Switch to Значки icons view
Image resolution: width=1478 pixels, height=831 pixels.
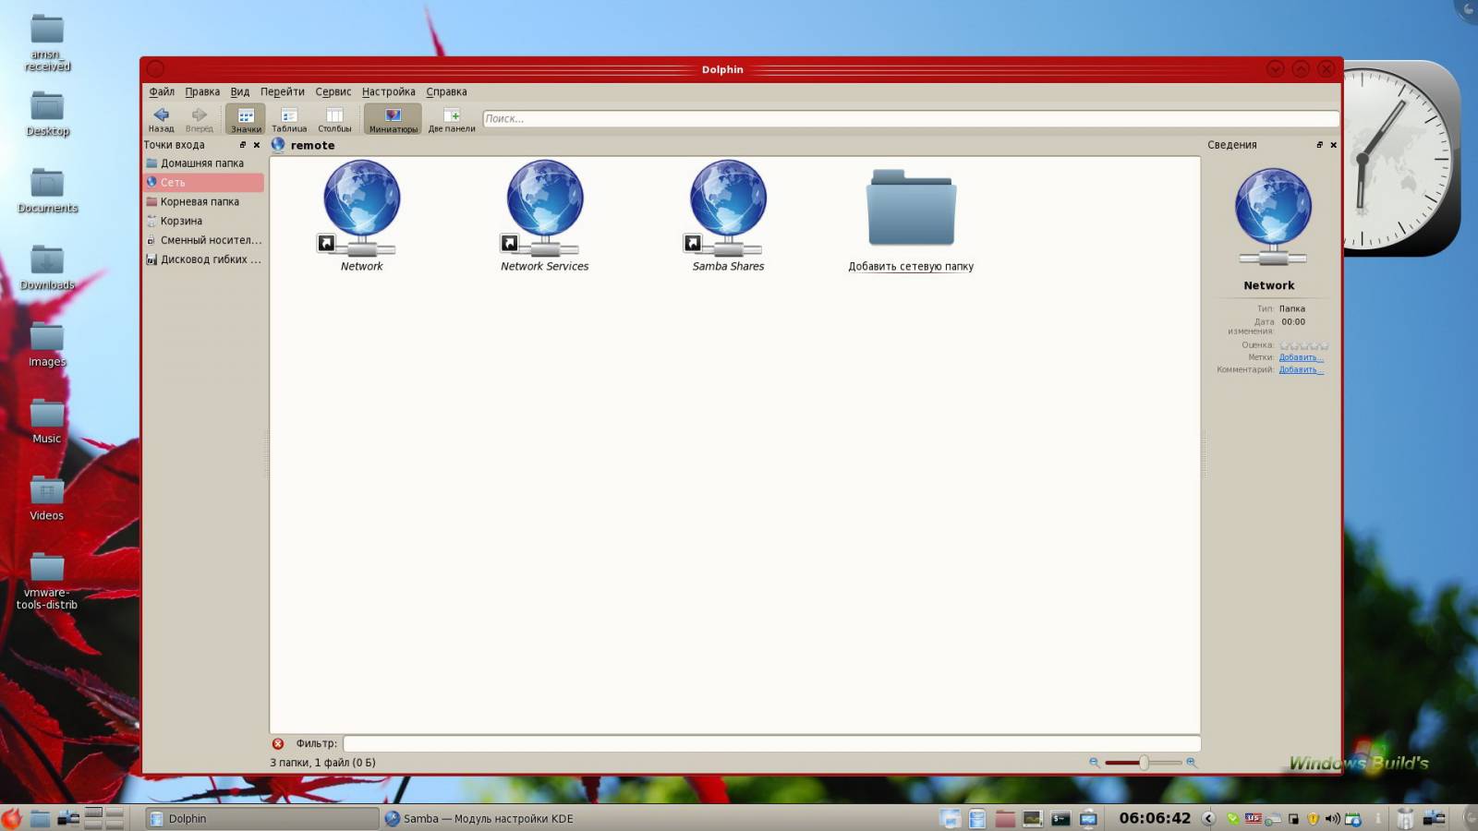[246, 118]
